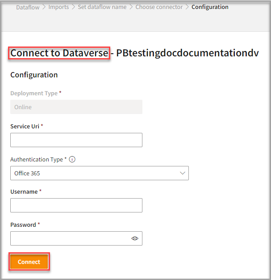Select the Office 365 combo box text
This screenshot has width=271, height=280.
pos(27,173)
